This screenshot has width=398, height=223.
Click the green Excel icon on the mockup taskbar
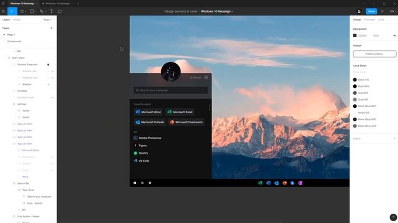click(x=260, y=183)
